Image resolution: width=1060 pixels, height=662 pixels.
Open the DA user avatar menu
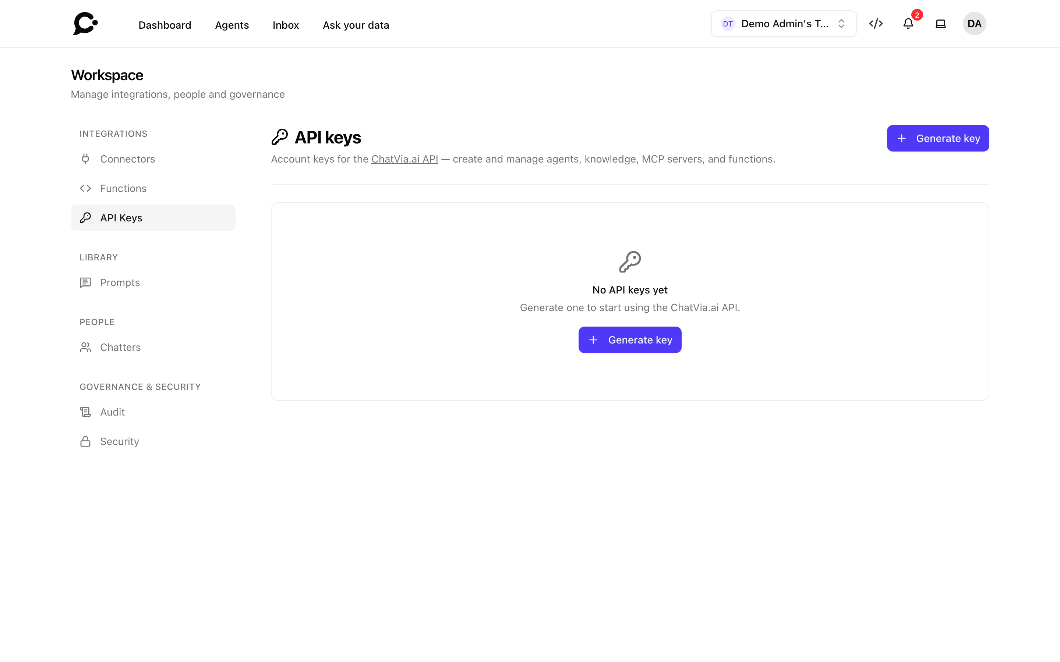(974, 24)
